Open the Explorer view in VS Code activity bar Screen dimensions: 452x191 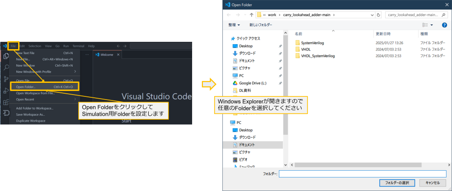[x=6, y=56]
